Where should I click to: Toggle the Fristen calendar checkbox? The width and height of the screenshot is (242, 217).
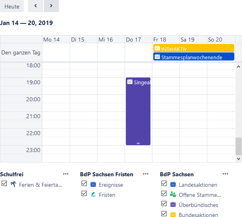(x=84, y=194)
